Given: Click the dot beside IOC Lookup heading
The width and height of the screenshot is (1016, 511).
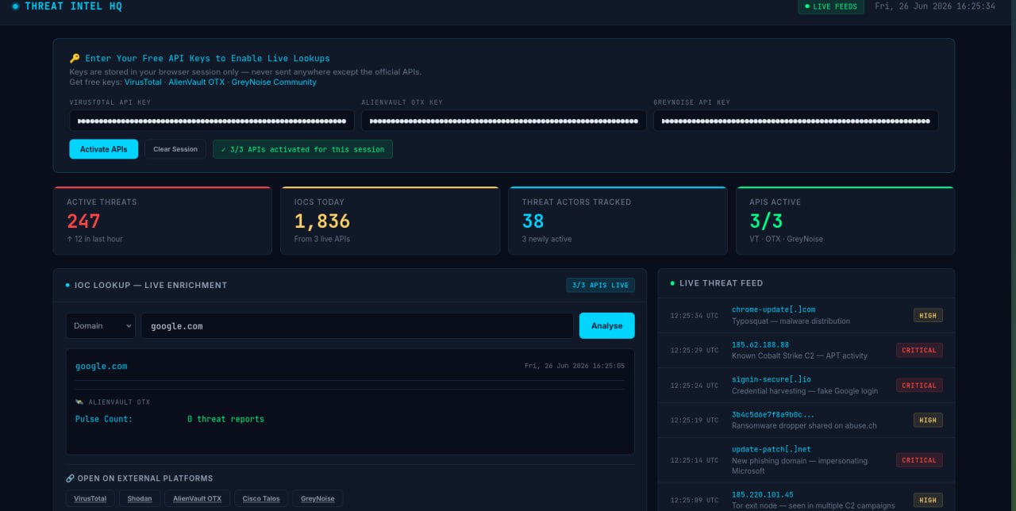Looking at the screenshot, I should (68, 285).
